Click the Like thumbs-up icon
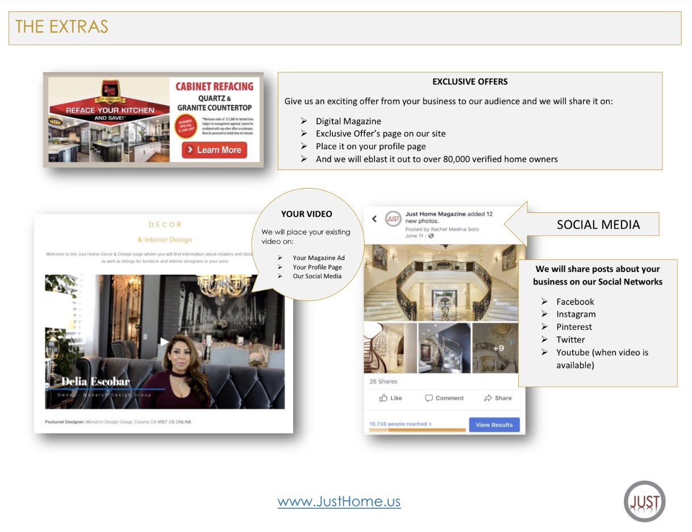Screen dimensions: 692x532 coord(383,398)
